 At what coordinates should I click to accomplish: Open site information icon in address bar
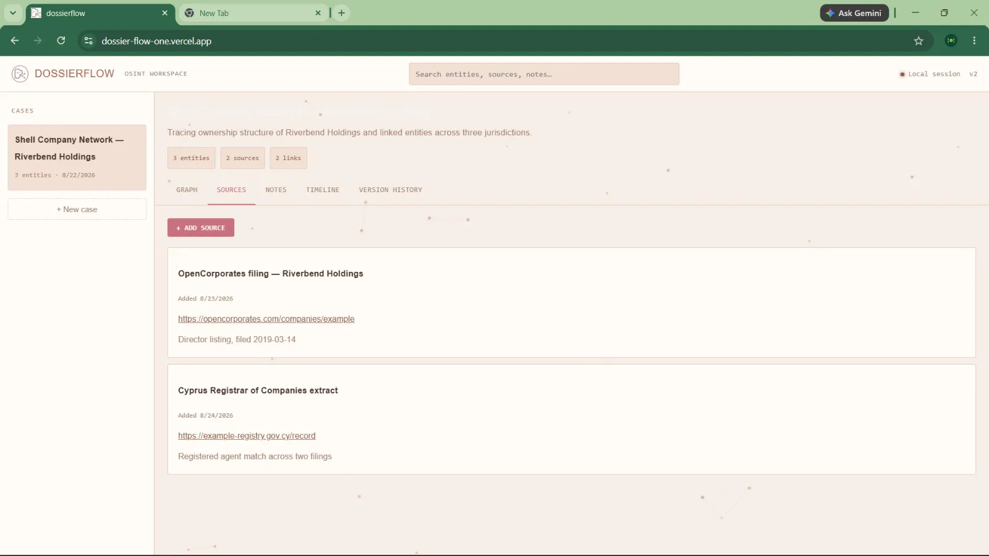pyautogui.click(x=88, y=41)
